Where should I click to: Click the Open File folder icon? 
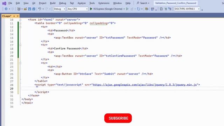pyautogui.click(x=25, y=9)
